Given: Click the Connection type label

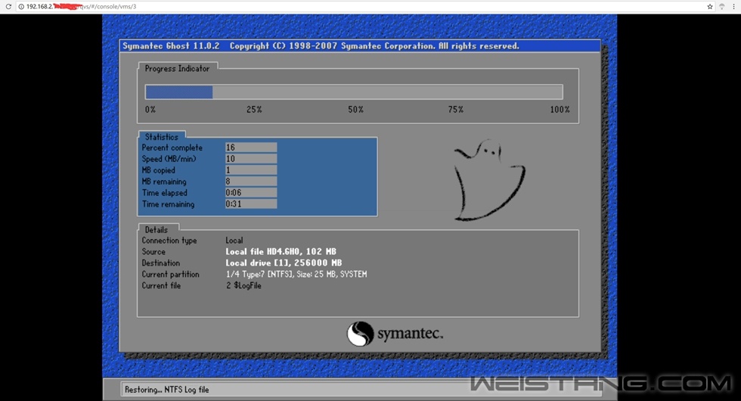Looking at the screenshot, I should point(169,241).
